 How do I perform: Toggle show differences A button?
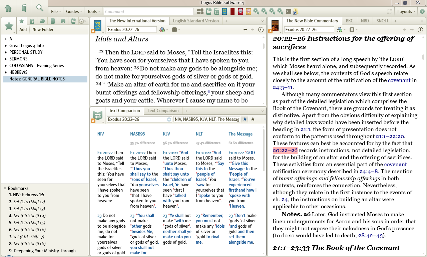pyautogui.click(x=245, y=119)
